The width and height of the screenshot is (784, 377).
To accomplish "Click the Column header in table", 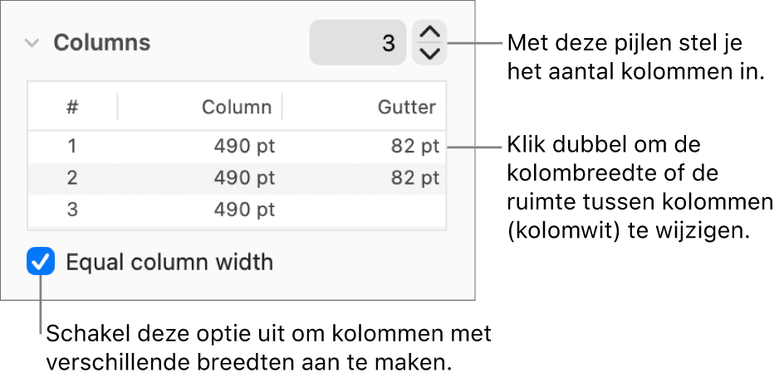I will click(x=237, y=107).
